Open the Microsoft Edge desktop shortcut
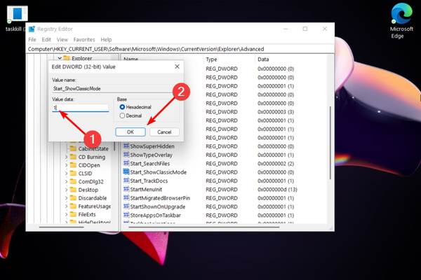Screen dimensions: 421x280 coord(401,21)
